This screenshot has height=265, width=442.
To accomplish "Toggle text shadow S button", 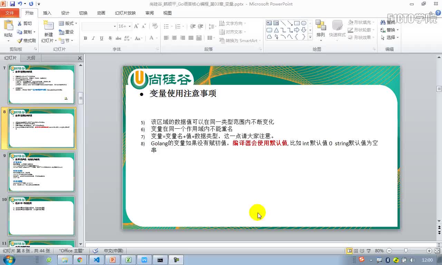I will point(110,38).
